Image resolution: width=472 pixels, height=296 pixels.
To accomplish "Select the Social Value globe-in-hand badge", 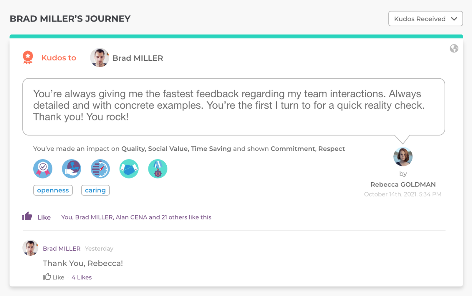I will [x=71, y=169].
